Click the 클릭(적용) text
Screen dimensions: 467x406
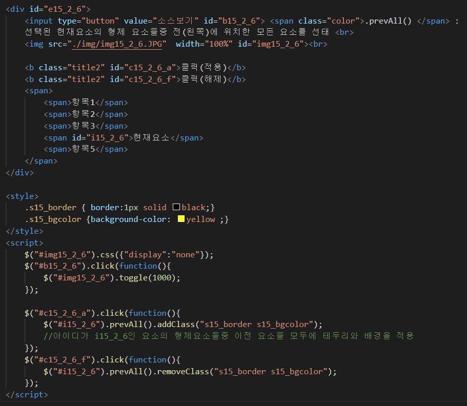[x=204, y=67]
